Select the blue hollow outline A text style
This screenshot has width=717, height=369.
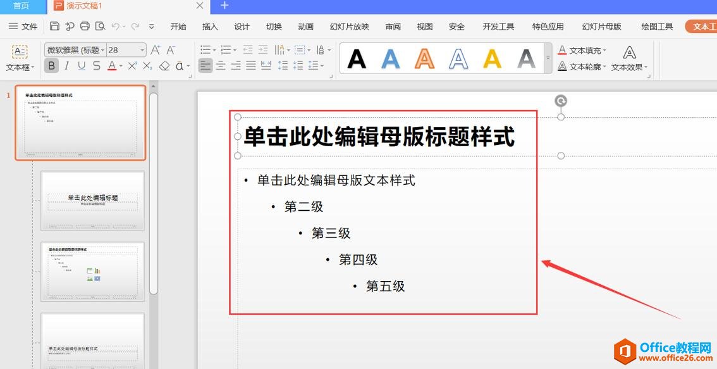pos(458,58)
